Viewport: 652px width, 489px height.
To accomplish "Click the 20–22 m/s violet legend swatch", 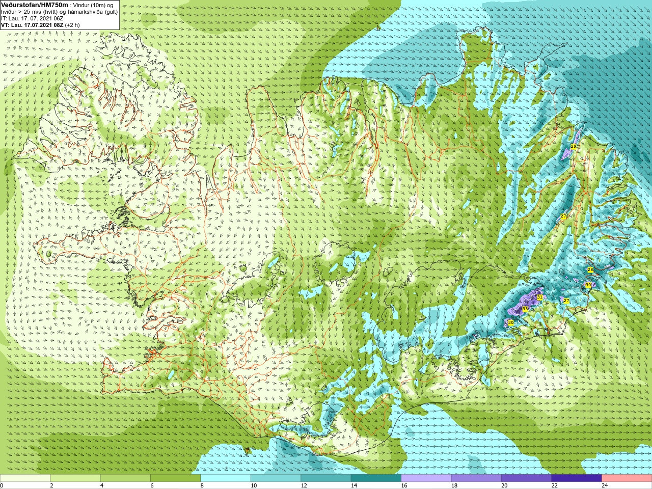I will (x=527, y=478).
